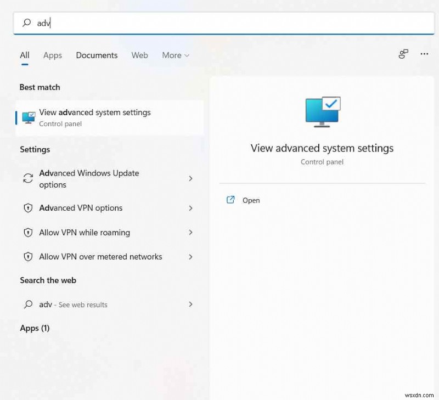Expand the chevron next to See web results
Image resolution: width=439 pixels, height=400 pixels.
190,304
